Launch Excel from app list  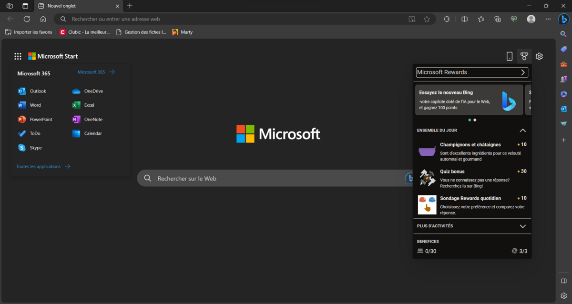83,105
